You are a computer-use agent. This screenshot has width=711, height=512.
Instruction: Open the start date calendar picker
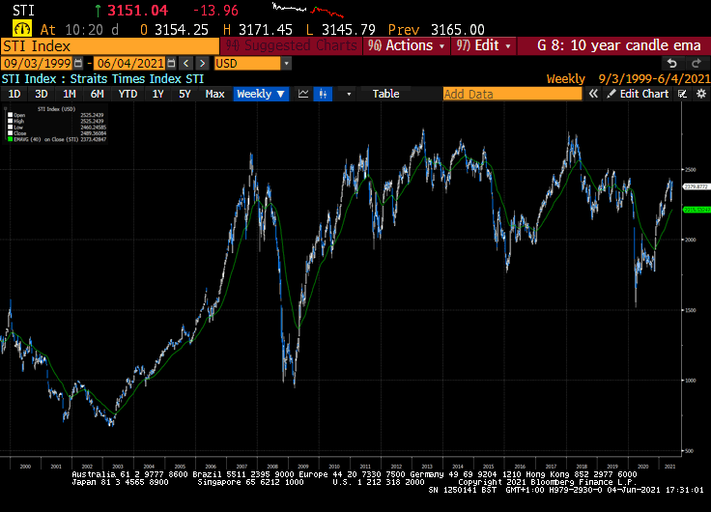click(x=78, y=64)
